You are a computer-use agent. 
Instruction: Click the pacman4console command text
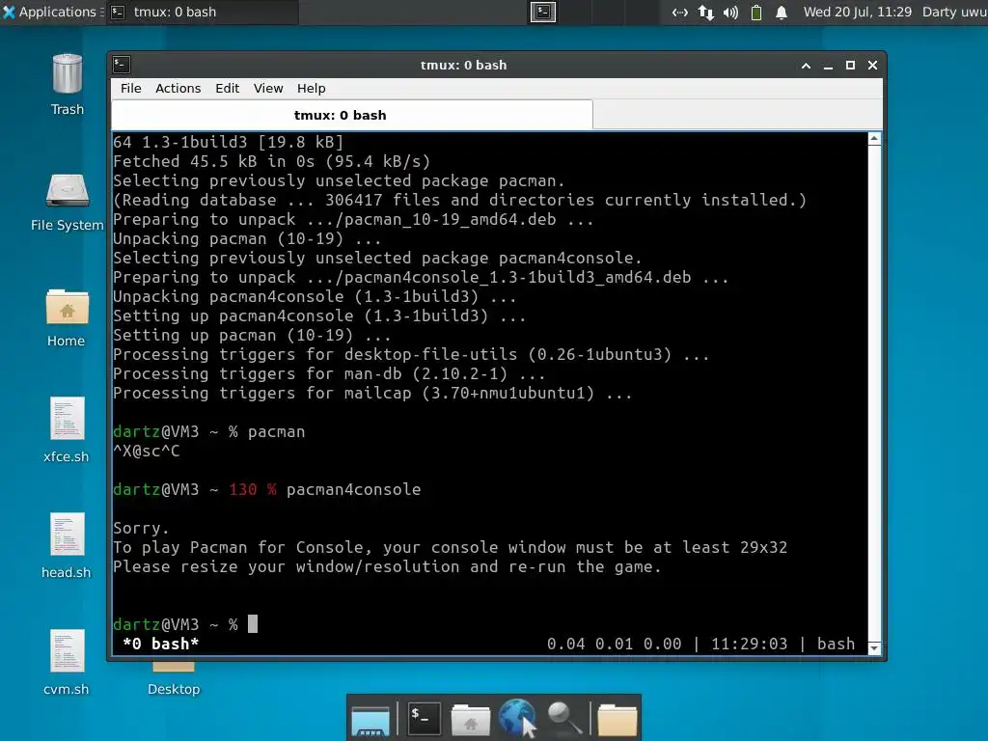click(x=353, y=489)
